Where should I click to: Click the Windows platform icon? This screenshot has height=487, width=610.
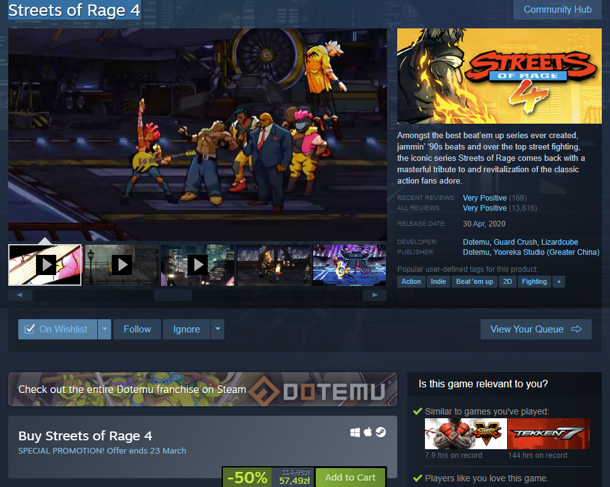click(355, 432)
